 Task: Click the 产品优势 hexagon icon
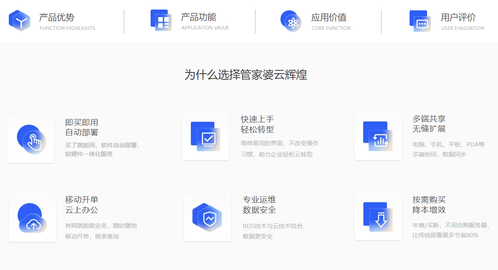(x=20, y=21)
